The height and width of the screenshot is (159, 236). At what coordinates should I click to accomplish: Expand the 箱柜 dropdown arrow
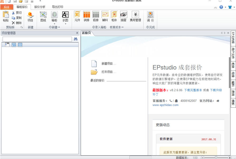point(54,24)
